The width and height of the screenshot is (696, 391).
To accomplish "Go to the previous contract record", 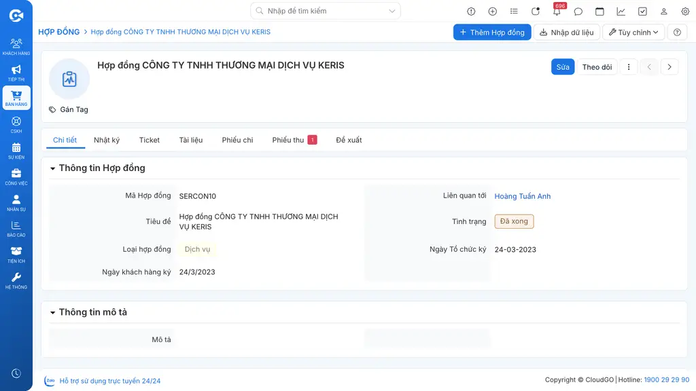I will point(649,67).
